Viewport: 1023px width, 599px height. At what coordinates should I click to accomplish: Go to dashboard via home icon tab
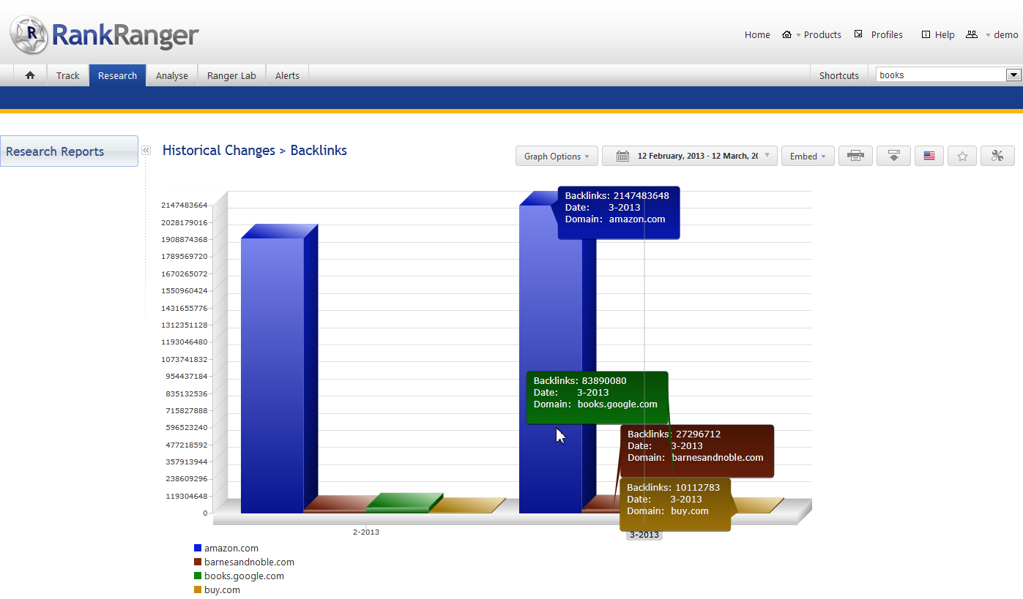point(30,75)
